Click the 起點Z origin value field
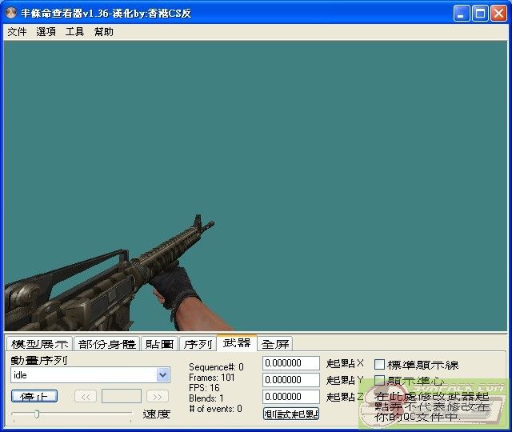 291,397
